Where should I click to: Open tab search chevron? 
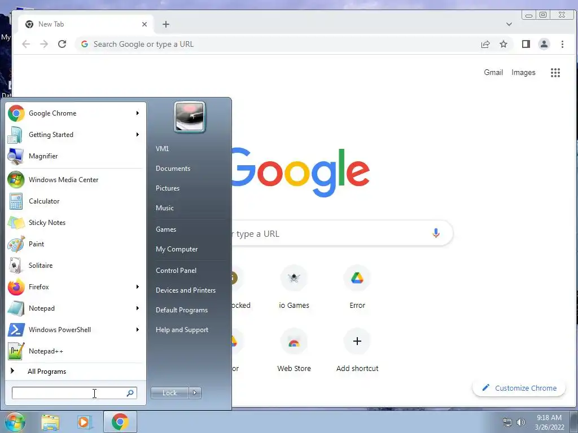tap(509, 24)
